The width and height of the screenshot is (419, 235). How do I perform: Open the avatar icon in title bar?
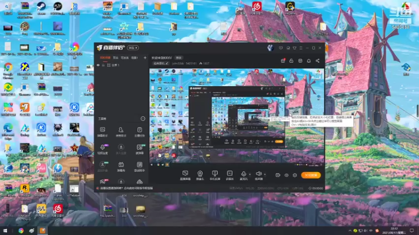pyautogui.click(x=270, y=48)
